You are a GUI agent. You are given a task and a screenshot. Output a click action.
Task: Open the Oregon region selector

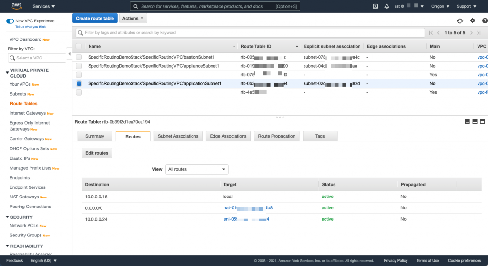(x=440, y=6)
